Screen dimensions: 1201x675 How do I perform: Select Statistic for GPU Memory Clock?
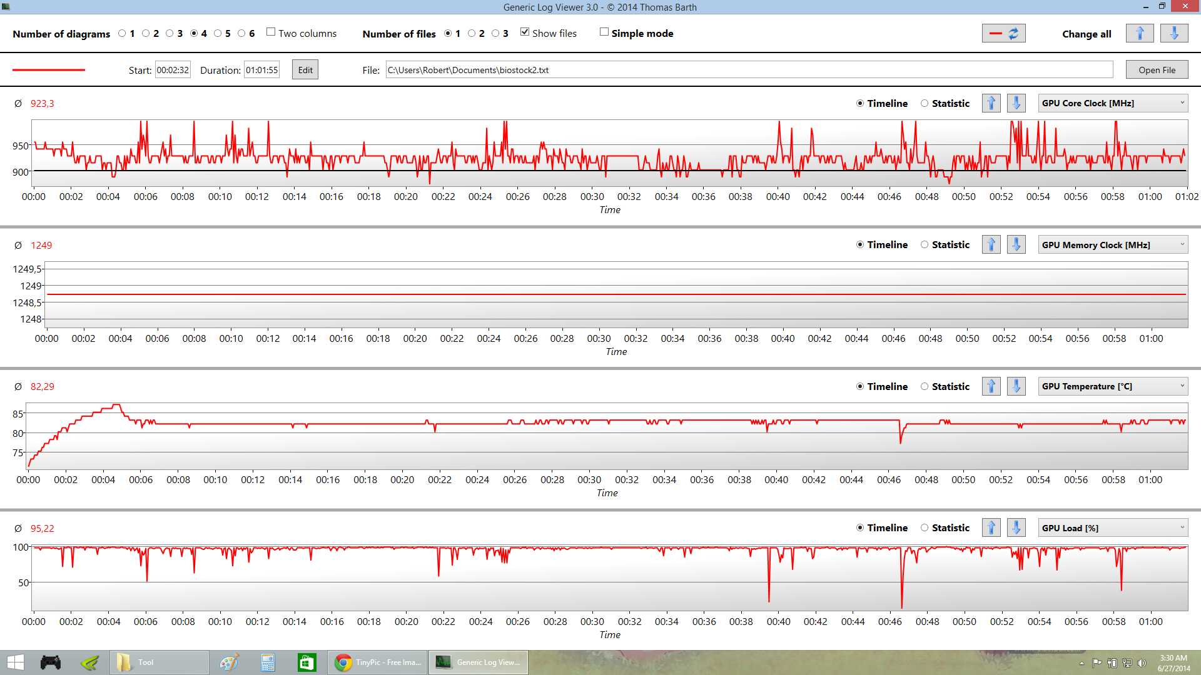(925, 245)
